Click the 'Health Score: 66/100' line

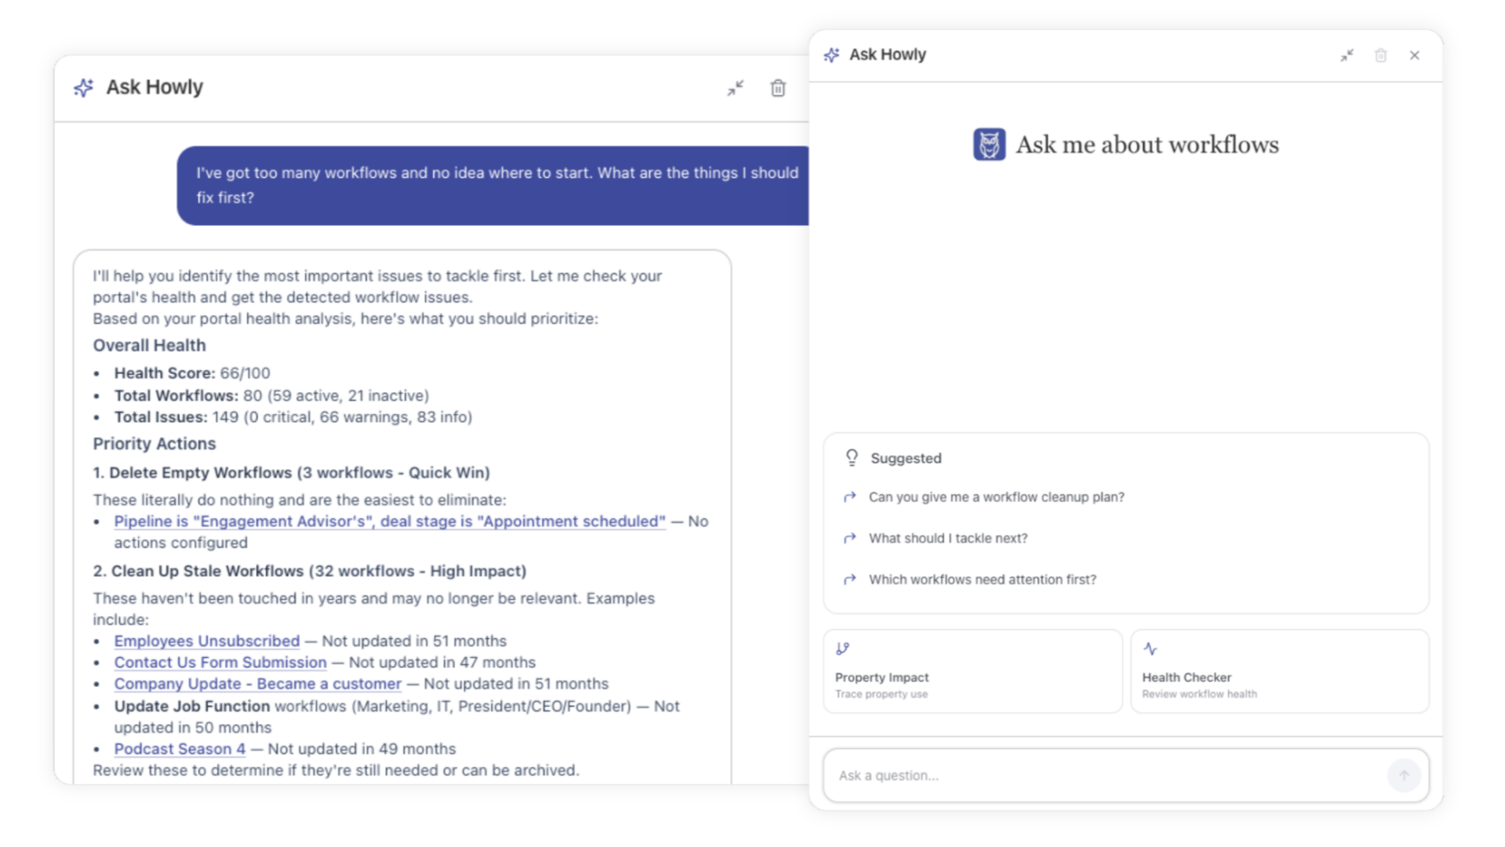192,373
